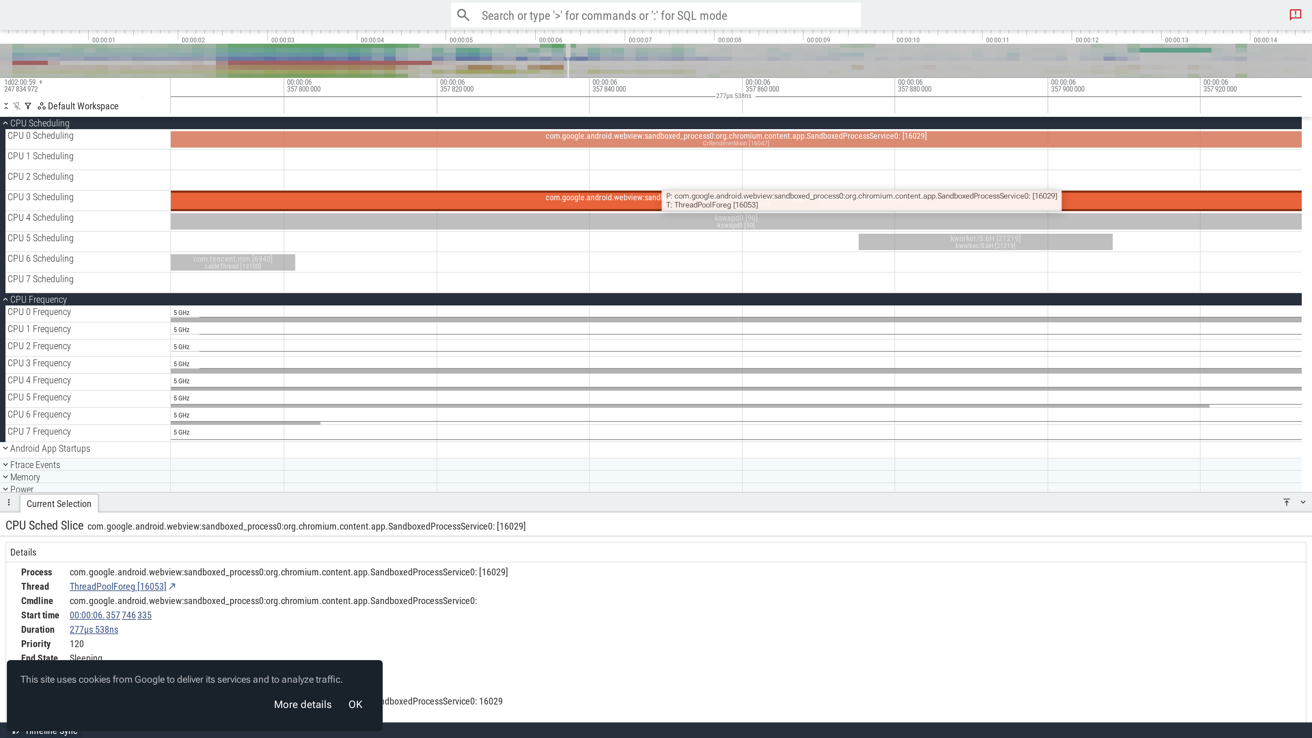Open the ThreadPoolForeg [16053] thread link
This screenshot has height=738, width=1312.
click(118, 587)
